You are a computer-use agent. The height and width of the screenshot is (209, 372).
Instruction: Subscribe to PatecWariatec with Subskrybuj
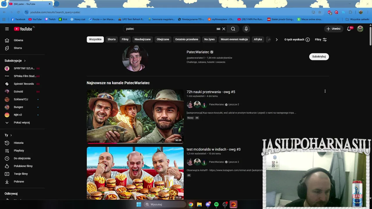point(319,57)
